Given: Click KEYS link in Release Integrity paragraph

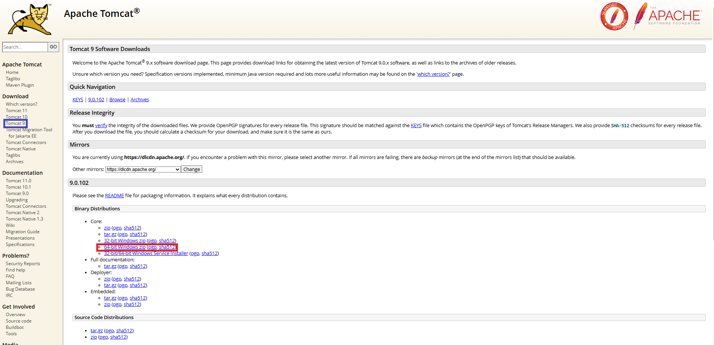Looking at the screenshot, I should click(x=416, y=126).
